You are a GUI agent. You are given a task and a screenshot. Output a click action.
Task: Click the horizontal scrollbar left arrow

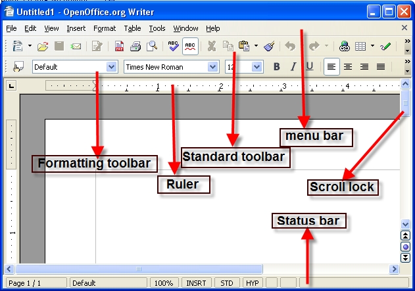click(x=9, y=269)
